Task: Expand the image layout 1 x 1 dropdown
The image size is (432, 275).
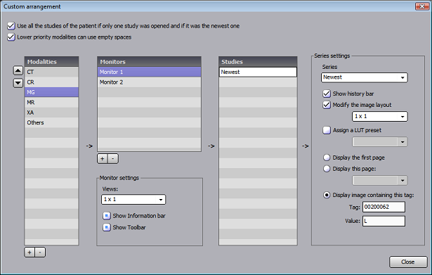Action: pos(379,116)
